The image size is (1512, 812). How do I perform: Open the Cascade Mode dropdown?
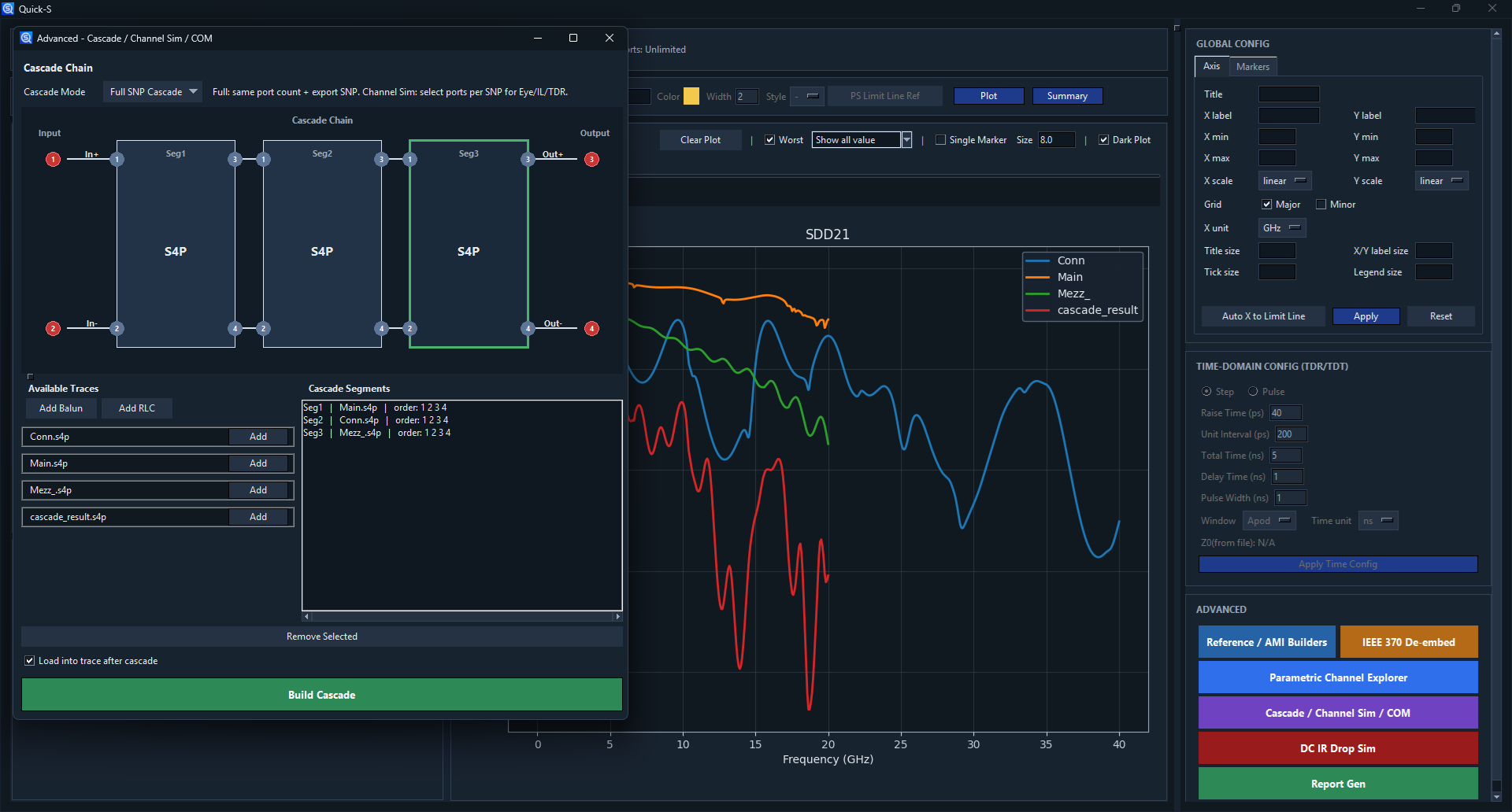(153, 92)
